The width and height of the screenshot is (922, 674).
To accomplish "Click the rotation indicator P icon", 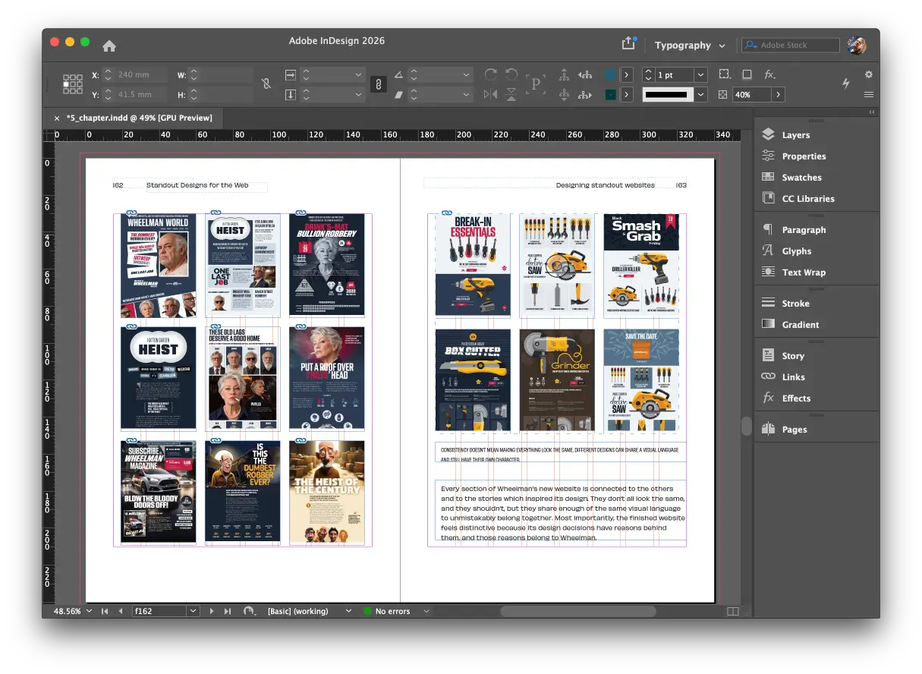I will pyautogui.click(x=536, y=84).
